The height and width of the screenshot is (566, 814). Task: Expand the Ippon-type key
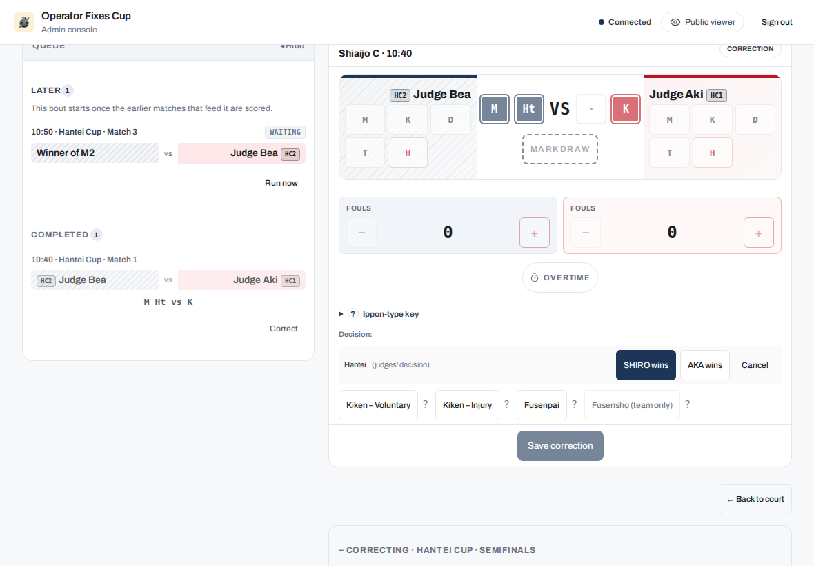(379, 314)
